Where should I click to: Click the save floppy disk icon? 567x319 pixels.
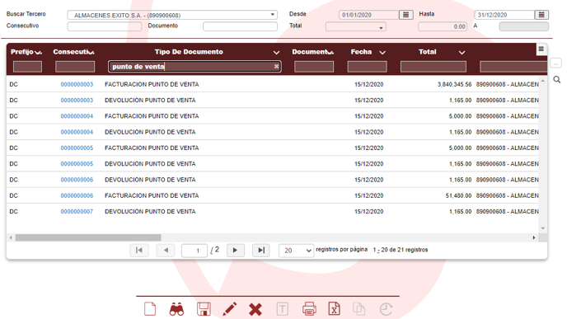204,309
